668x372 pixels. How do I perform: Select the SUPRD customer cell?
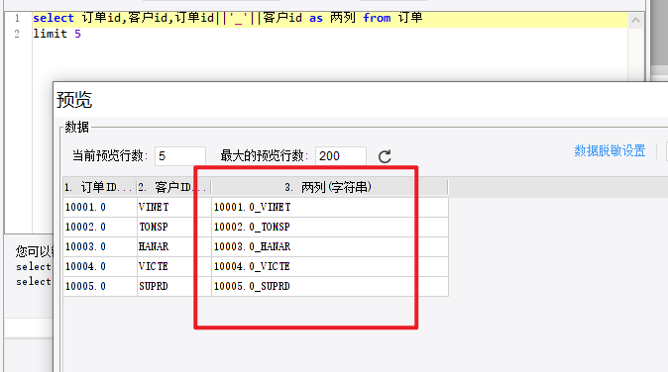(x=173, y=286)
